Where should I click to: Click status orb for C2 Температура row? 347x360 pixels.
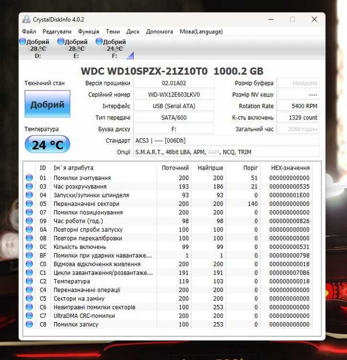[29, 281]
